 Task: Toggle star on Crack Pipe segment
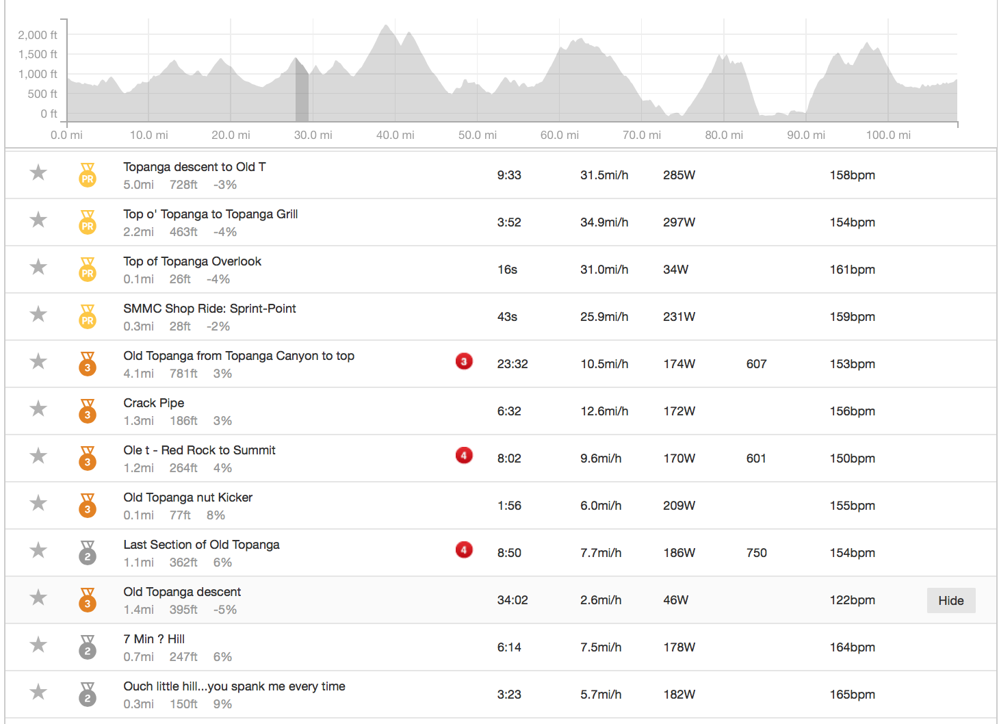coord(38,409)
